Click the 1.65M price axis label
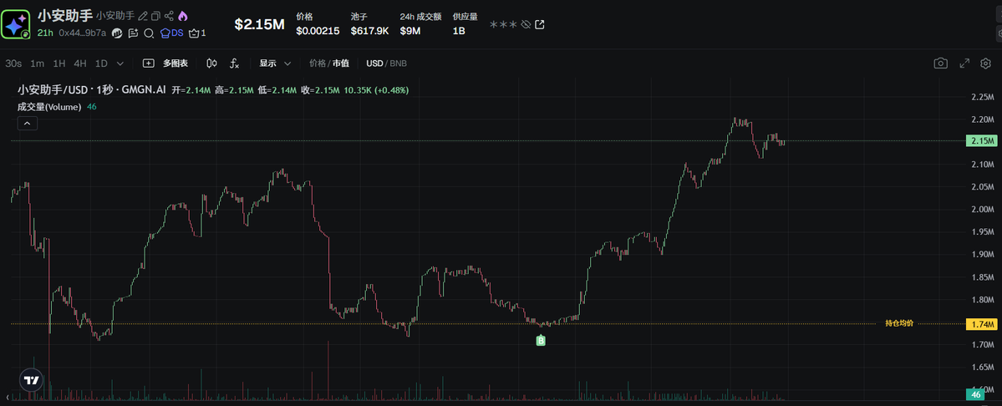 [x=982, y=367]
